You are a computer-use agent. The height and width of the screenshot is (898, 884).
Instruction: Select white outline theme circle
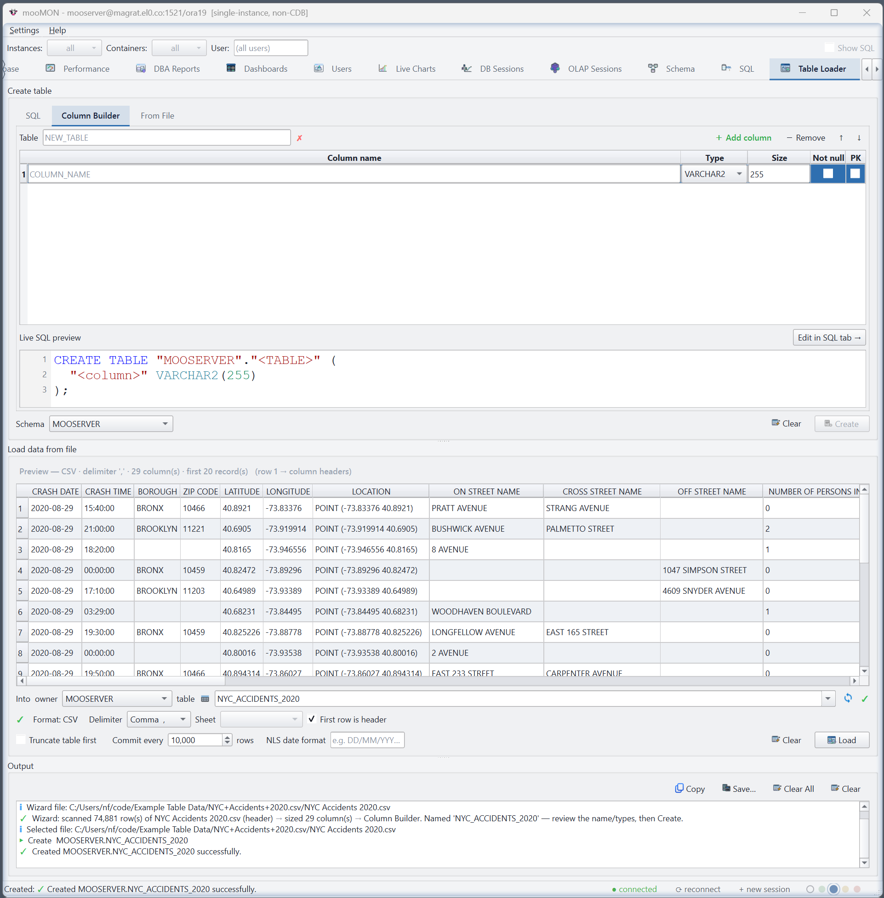tap(810, 889)
